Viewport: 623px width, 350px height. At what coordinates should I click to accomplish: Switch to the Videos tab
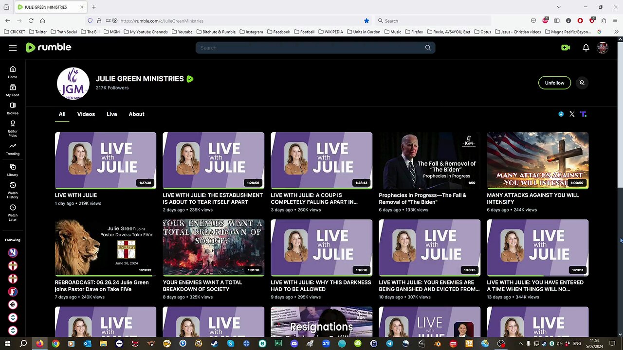pos(86,114)
